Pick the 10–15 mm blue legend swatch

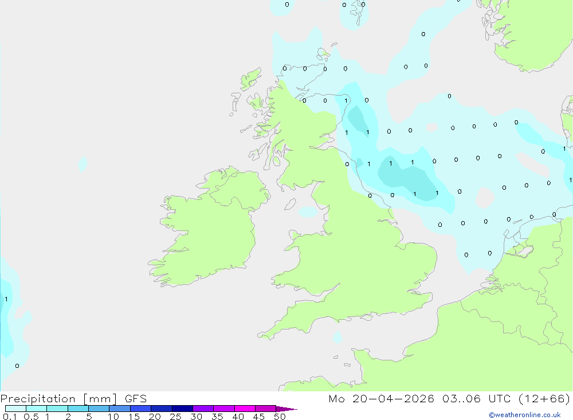click(120, 409)
